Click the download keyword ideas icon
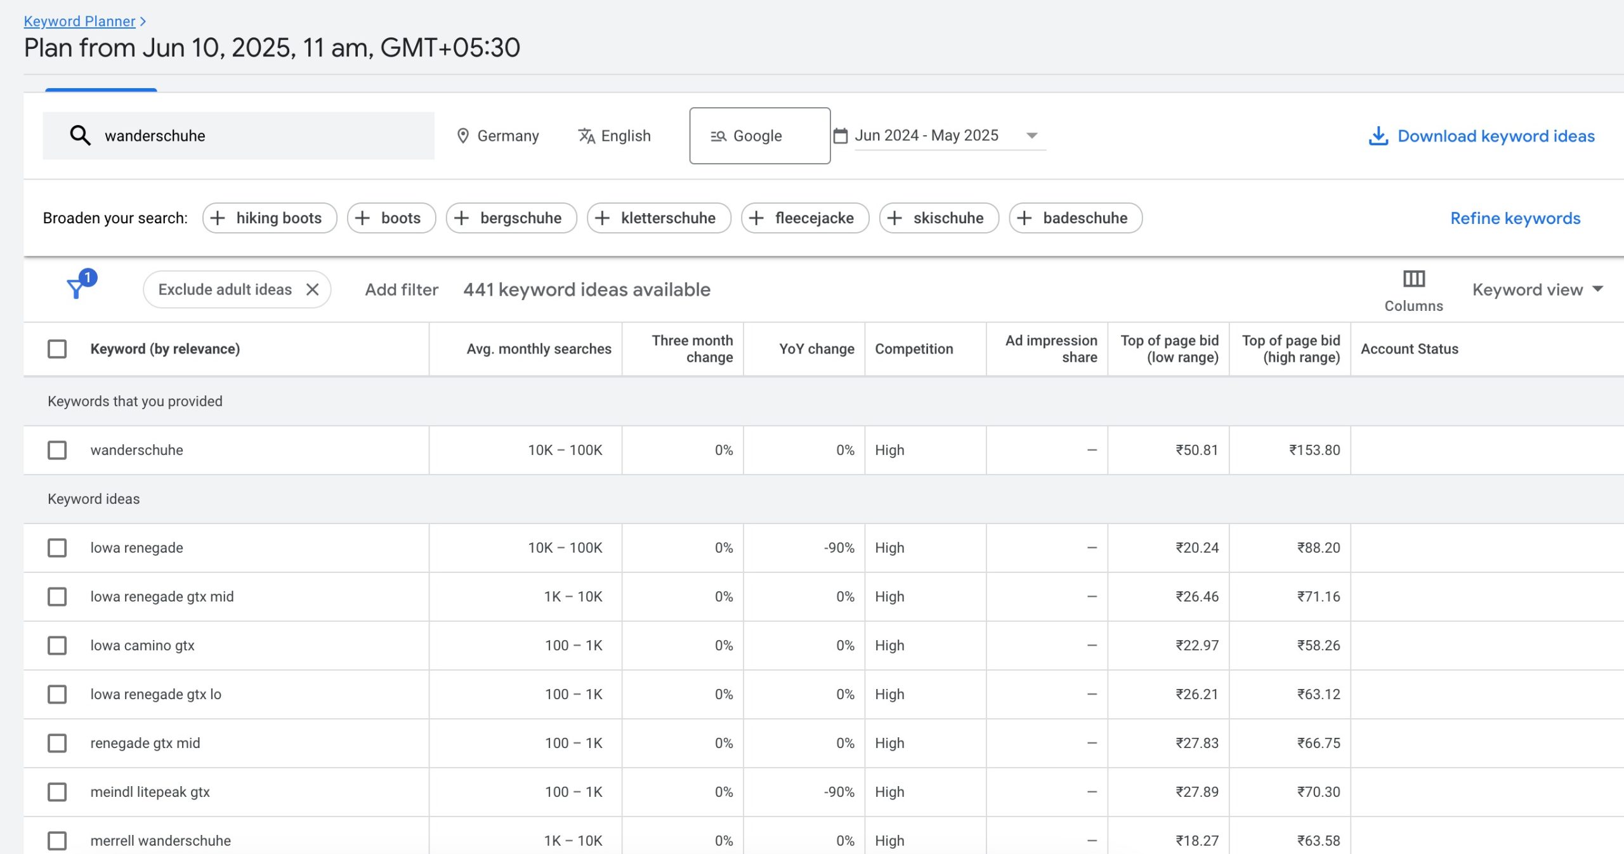1624x854 pixels. point(1377,136)
